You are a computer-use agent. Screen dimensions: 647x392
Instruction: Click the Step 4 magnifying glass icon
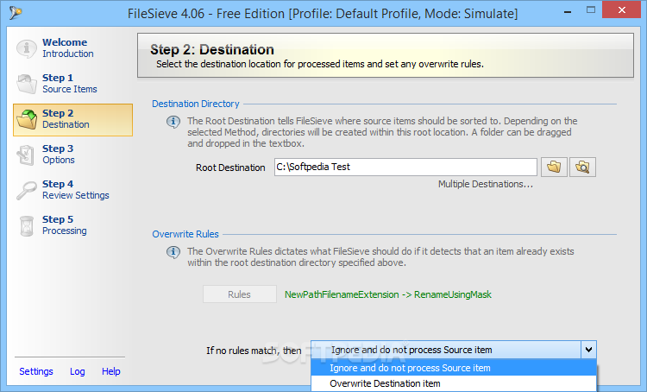(27, 190)
